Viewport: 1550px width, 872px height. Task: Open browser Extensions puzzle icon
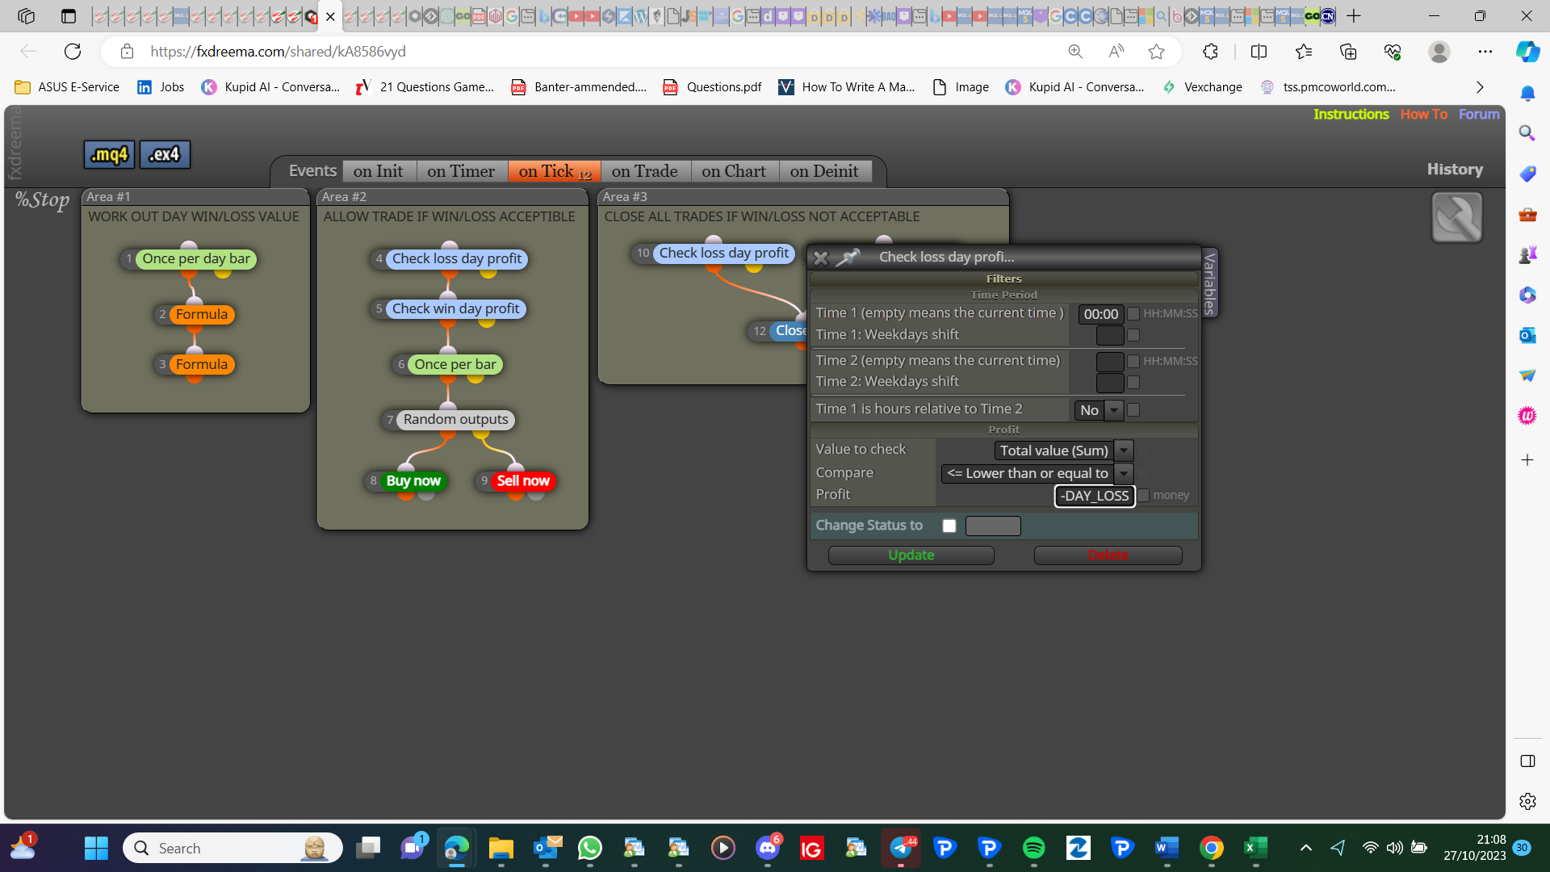(x=1210, y=52)
